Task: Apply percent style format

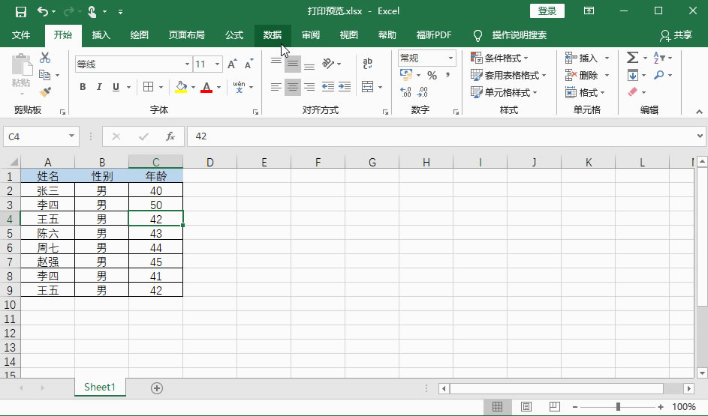Action: tap(432, 75)
